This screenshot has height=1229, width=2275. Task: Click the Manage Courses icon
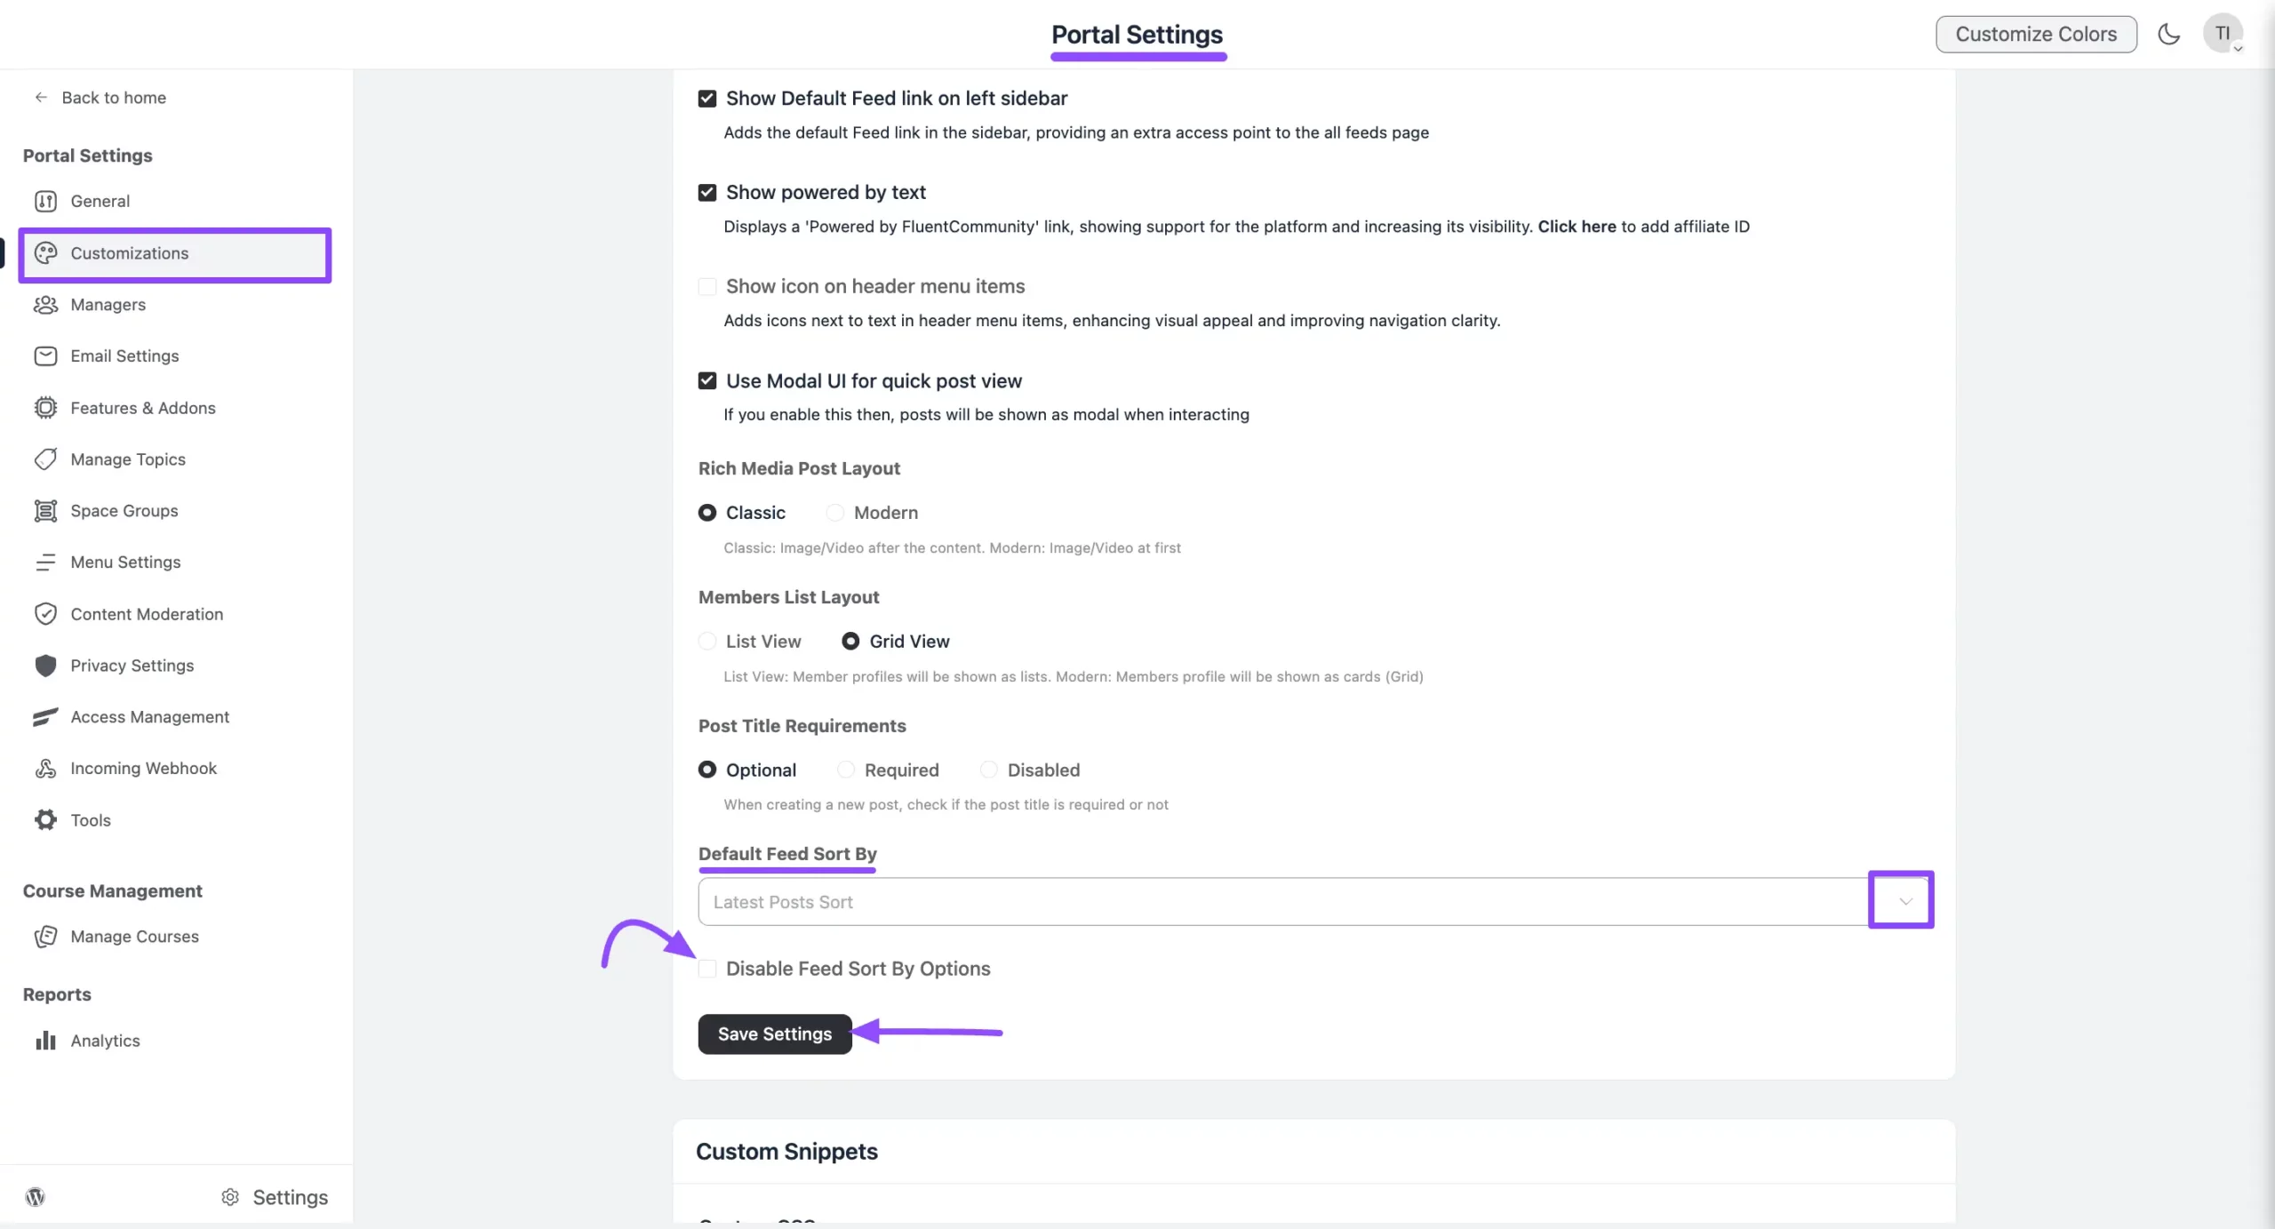45,936
